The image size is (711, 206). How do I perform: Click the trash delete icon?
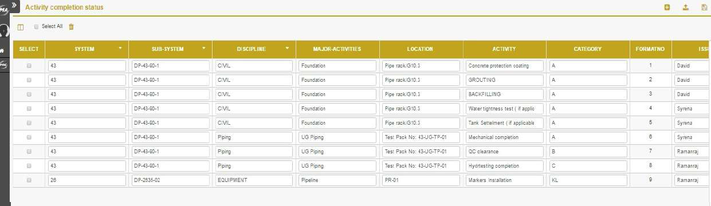pos(71,26)
